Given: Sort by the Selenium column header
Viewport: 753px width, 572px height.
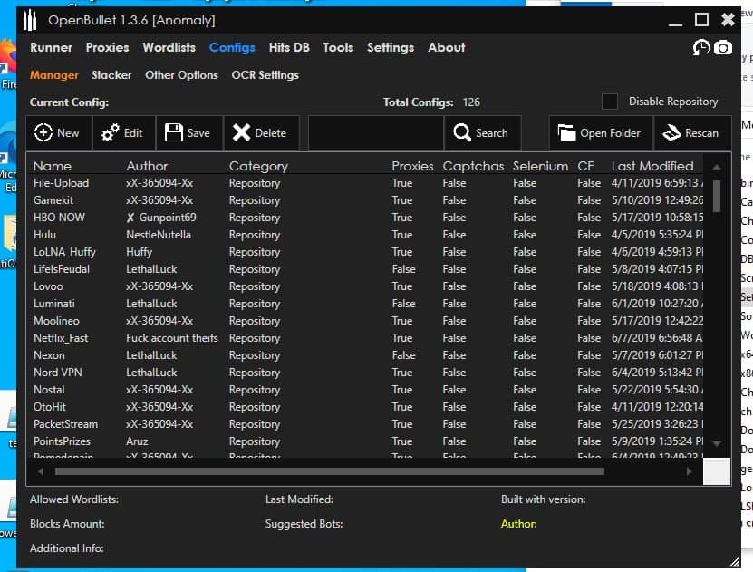Looking at the screenshot, I should coord(540,166).
